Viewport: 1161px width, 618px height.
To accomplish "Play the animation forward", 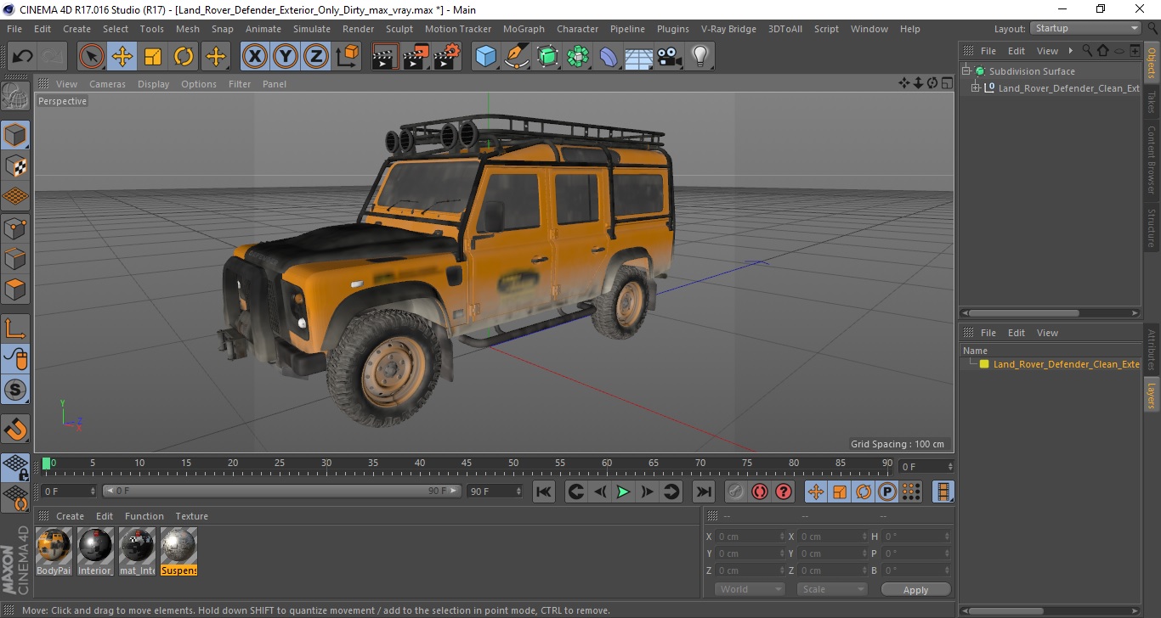I will (623, 492).
